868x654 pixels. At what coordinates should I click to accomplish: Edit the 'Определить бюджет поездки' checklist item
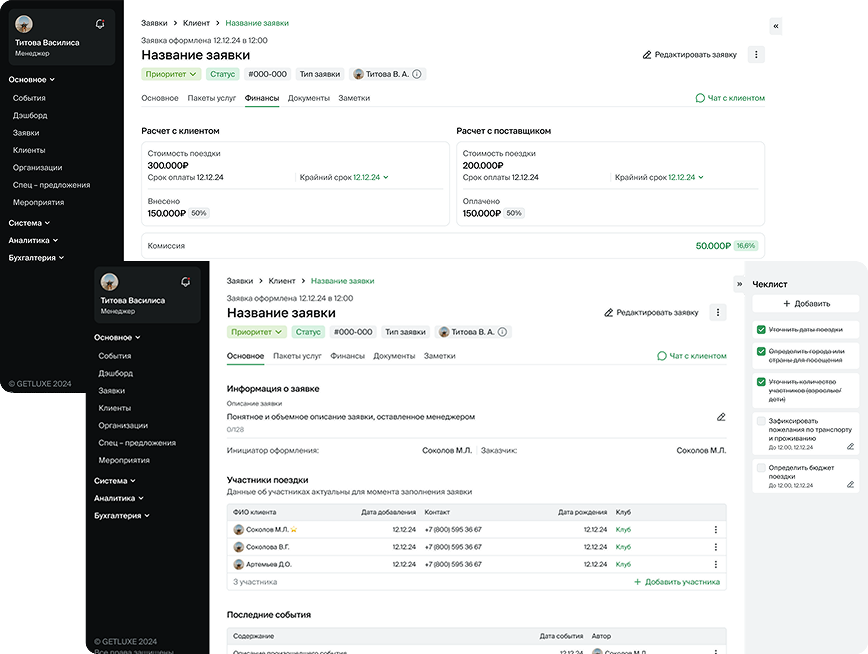coord(850,484)
